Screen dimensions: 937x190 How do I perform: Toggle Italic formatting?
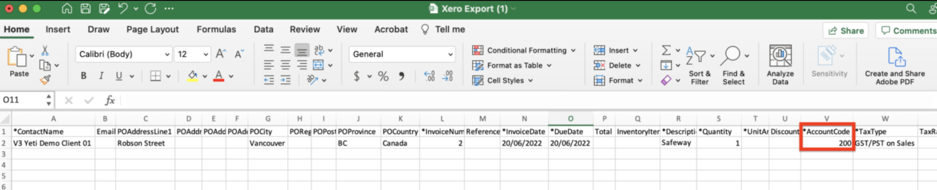pyautogui.click(x=101, y=76)
